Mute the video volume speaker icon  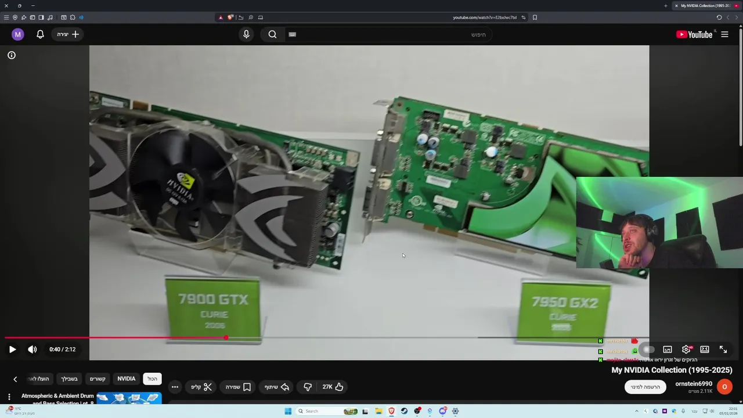[32, 349]
